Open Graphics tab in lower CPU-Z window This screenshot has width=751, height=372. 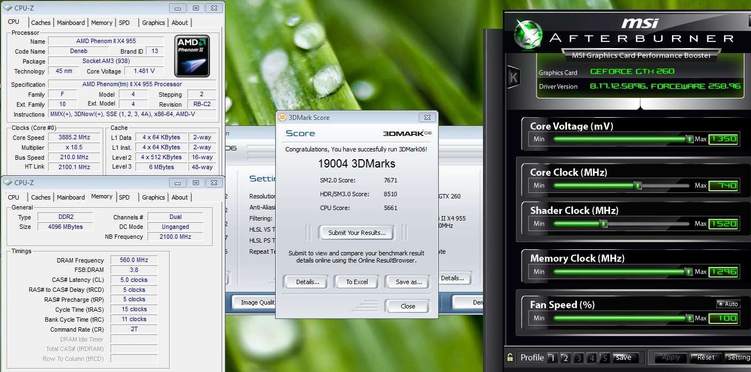154,197
